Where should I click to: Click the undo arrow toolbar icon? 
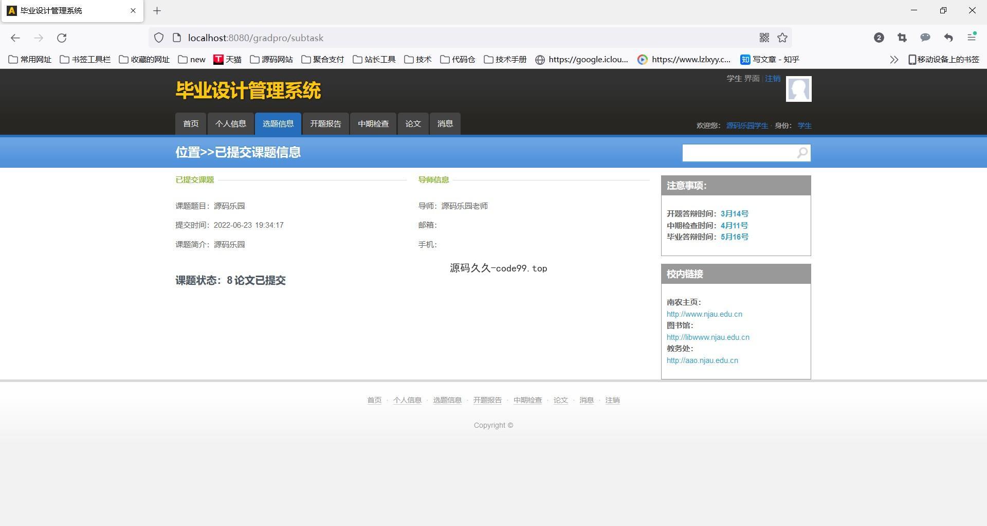(948, 38)
